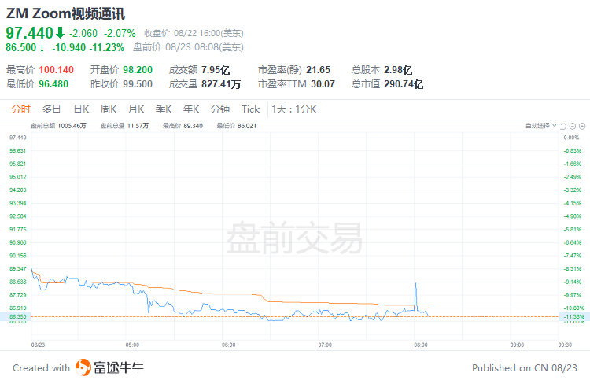Screen dimensions: 590x384
Task: Click the 0.00% percent axis label
Action: click(x=571, y=138)
